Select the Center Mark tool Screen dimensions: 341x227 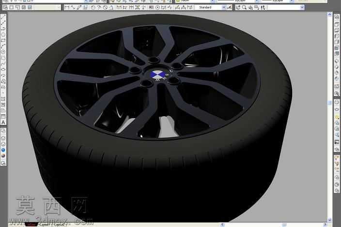(158, 7)
